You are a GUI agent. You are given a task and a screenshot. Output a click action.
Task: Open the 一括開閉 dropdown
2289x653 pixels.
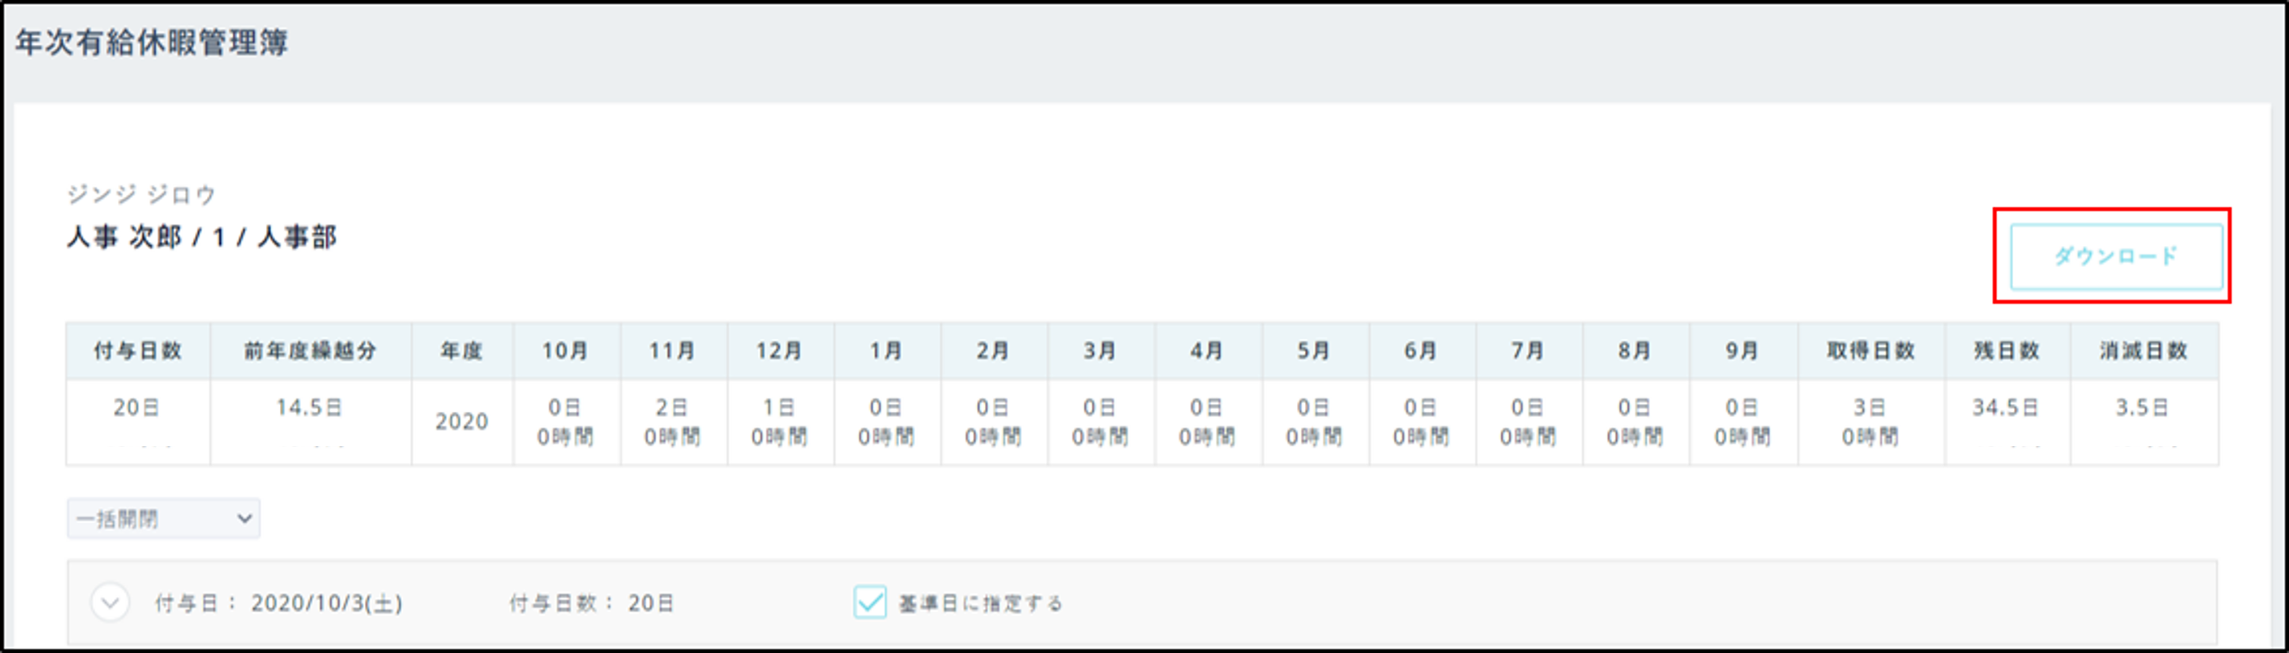pos(164,519)
